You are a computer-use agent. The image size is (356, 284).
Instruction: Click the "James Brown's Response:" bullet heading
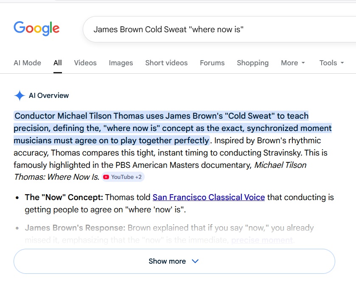click(75, 228)
